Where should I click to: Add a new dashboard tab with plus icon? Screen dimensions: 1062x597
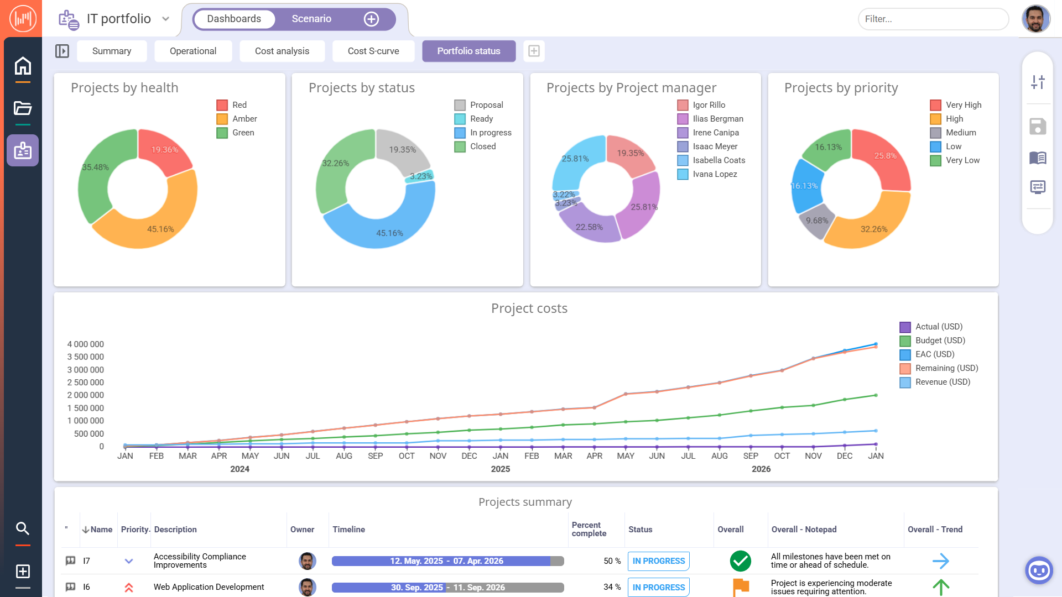pos(534,51)
